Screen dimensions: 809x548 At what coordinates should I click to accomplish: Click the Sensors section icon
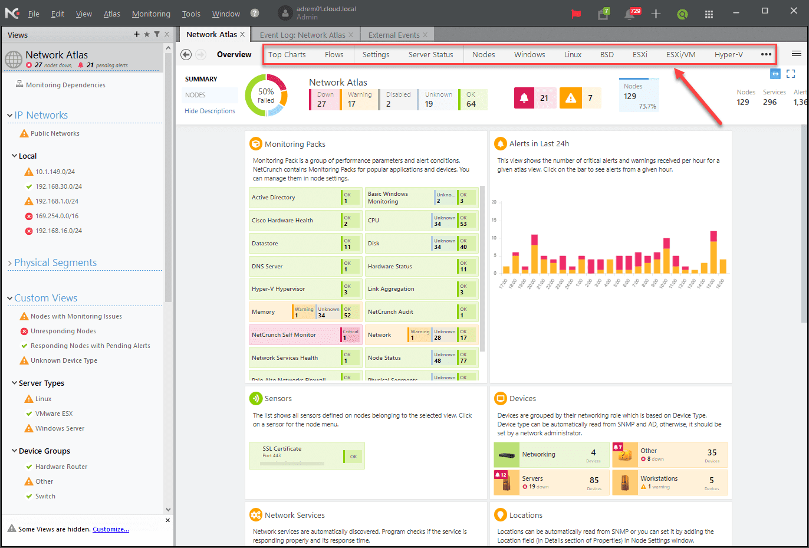click(x=255, y=398)
